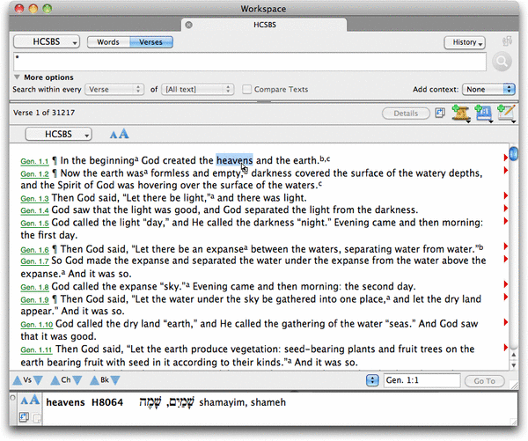Image resolution: width=528 pixels, height=441 pixels.
Task: Decrease text size in the HCSBS pane
Action: click(x=114, y=135)
